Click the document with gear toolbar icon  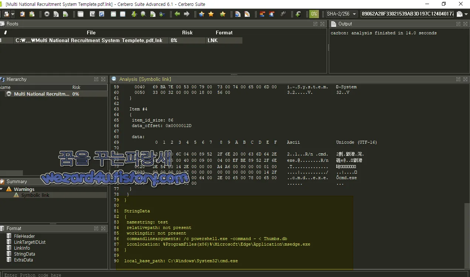point(56,14)
